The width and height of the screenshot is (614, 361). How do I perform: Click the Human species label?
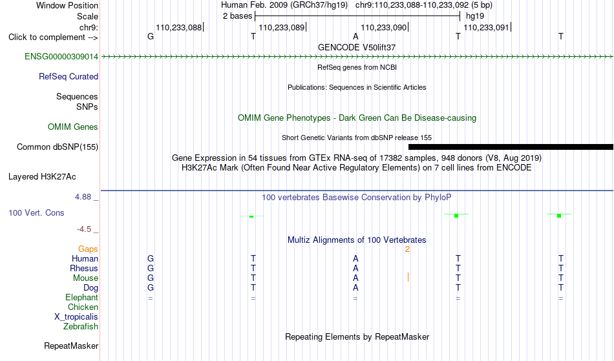pos(85,259)
